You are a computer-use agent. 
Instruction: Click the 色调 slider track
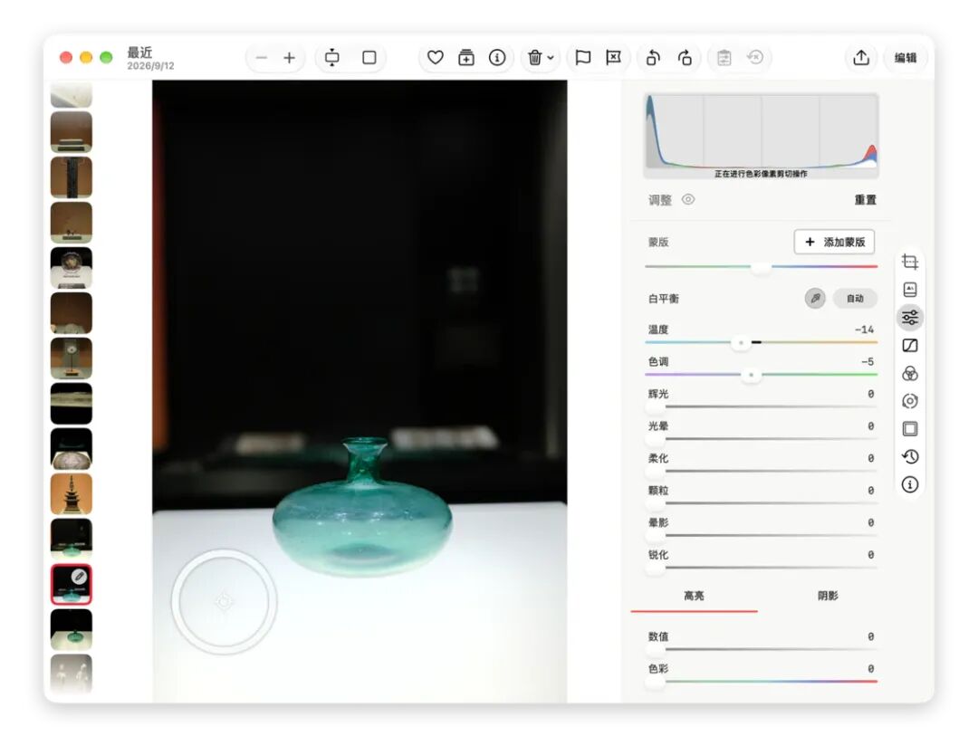(761, 375)
